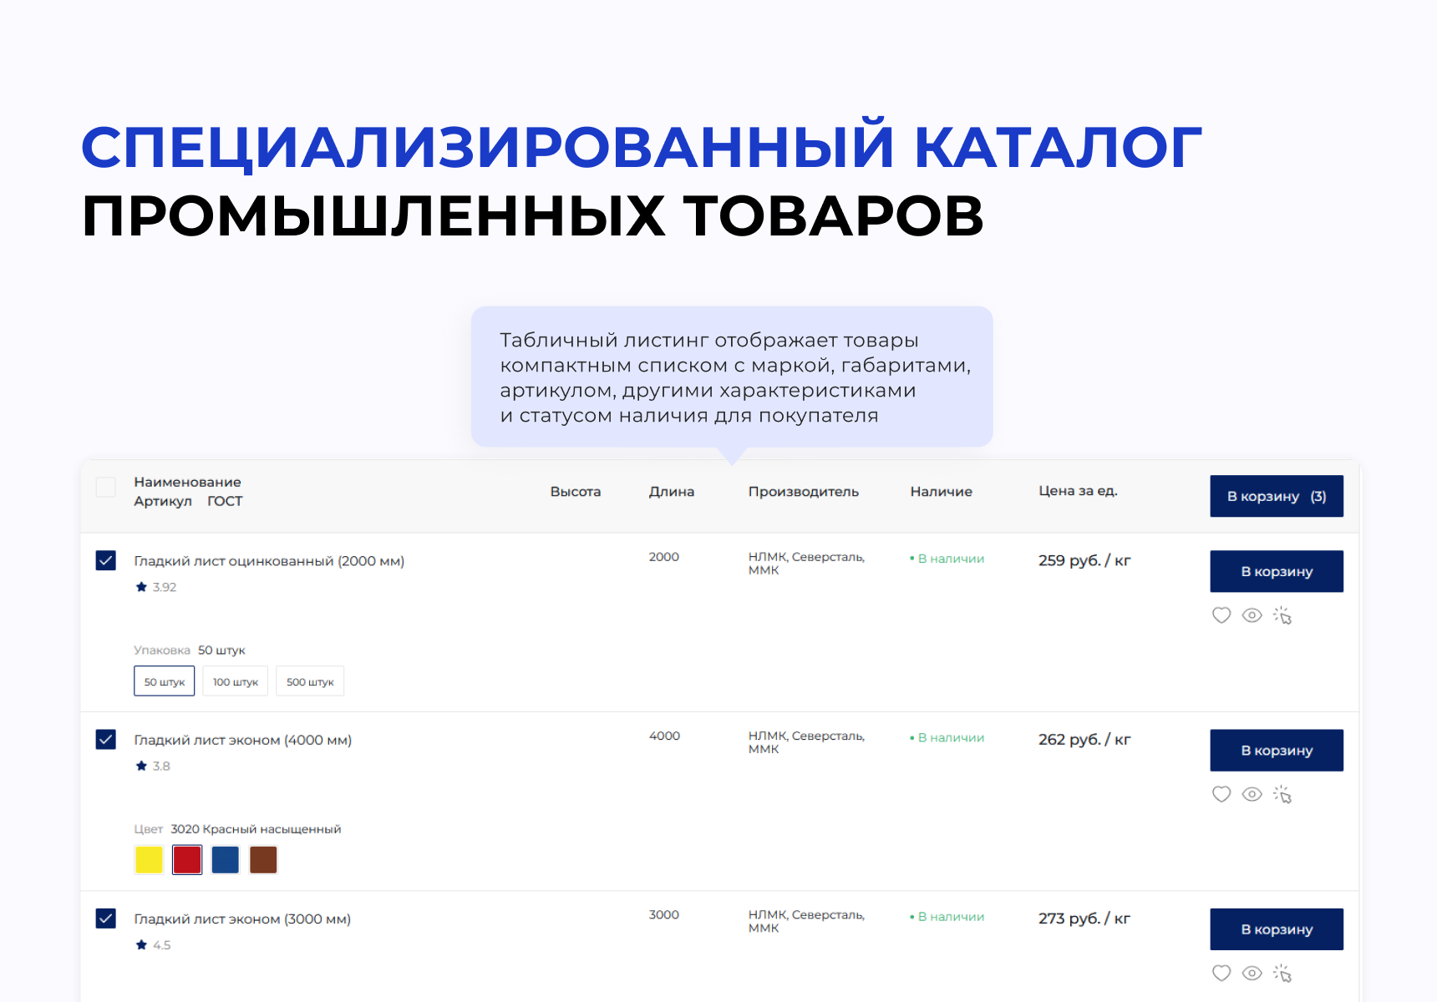1437x1002 pixels.
Task: Sort by Наименование column header
Action: (x=187, y=482)
